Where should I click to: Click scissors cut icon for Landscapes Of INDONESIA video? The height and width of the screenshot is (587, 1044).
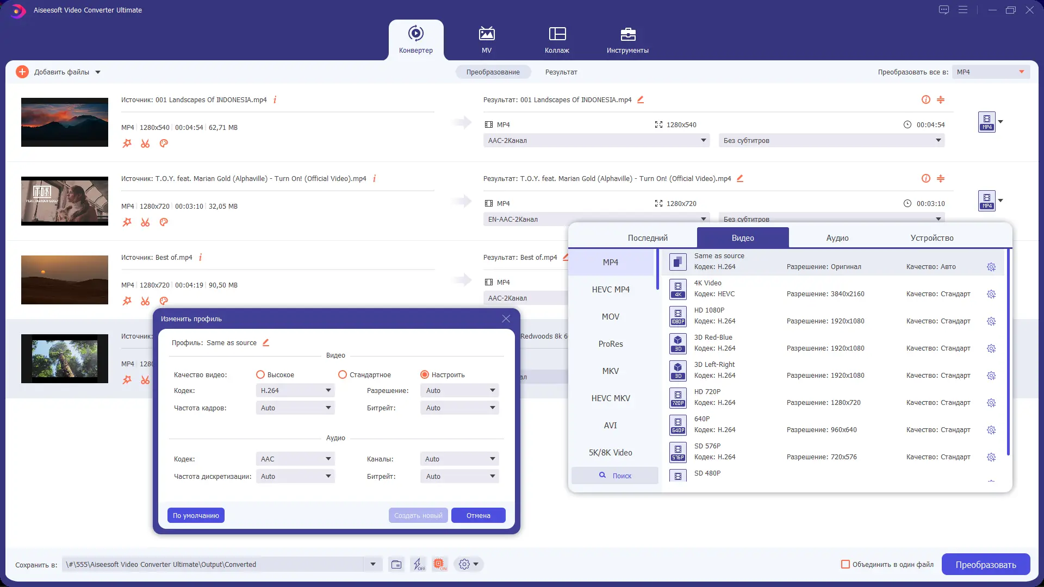pos(145,143)
